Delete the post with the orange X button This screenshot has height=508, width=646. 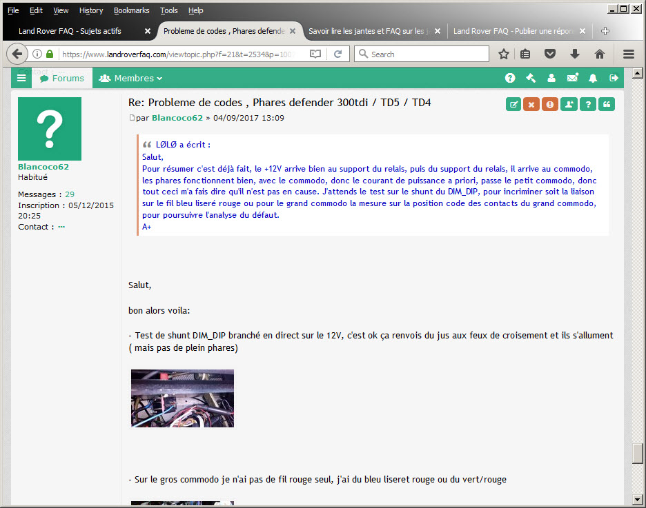click(x=531, y=104)
